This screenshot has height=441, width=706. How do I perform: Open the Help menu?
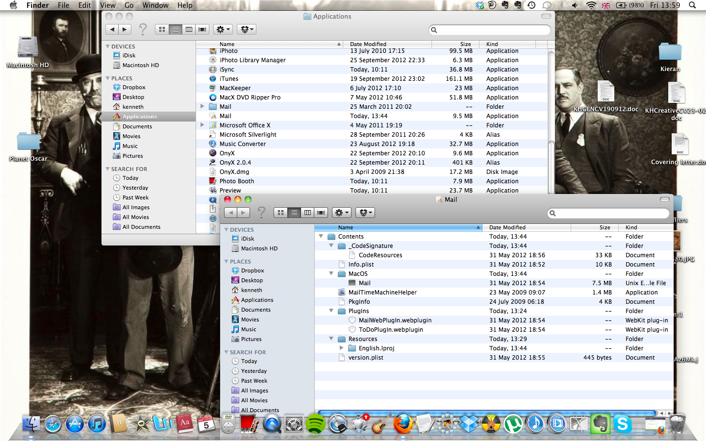click(x=185, y=5)
